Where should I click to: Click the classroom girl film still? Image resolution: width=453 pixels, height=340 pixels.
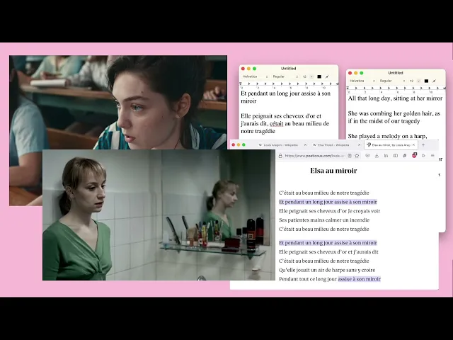tap(118, 102)
